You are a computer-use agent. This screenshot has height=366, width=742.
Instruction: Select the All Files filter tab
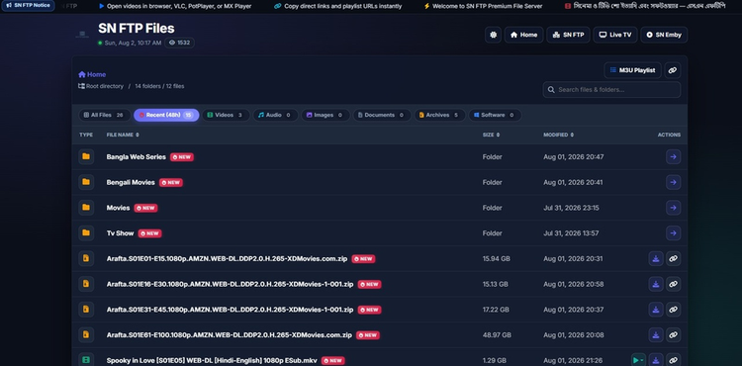point(104,115)
